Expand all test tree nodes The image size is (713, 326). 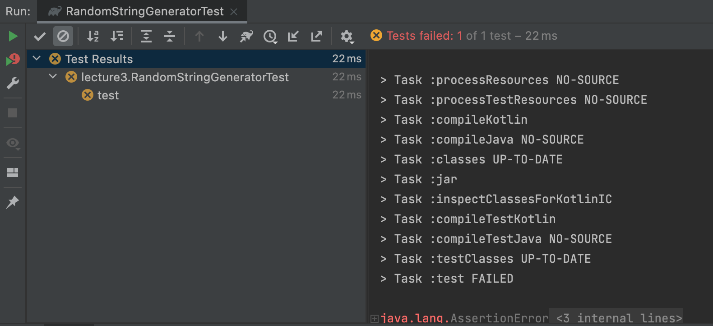146,36
